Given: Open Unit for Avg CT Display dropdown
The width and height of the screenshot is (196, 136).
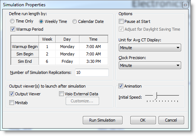Looking at the screenshot, I should point(150,48).
